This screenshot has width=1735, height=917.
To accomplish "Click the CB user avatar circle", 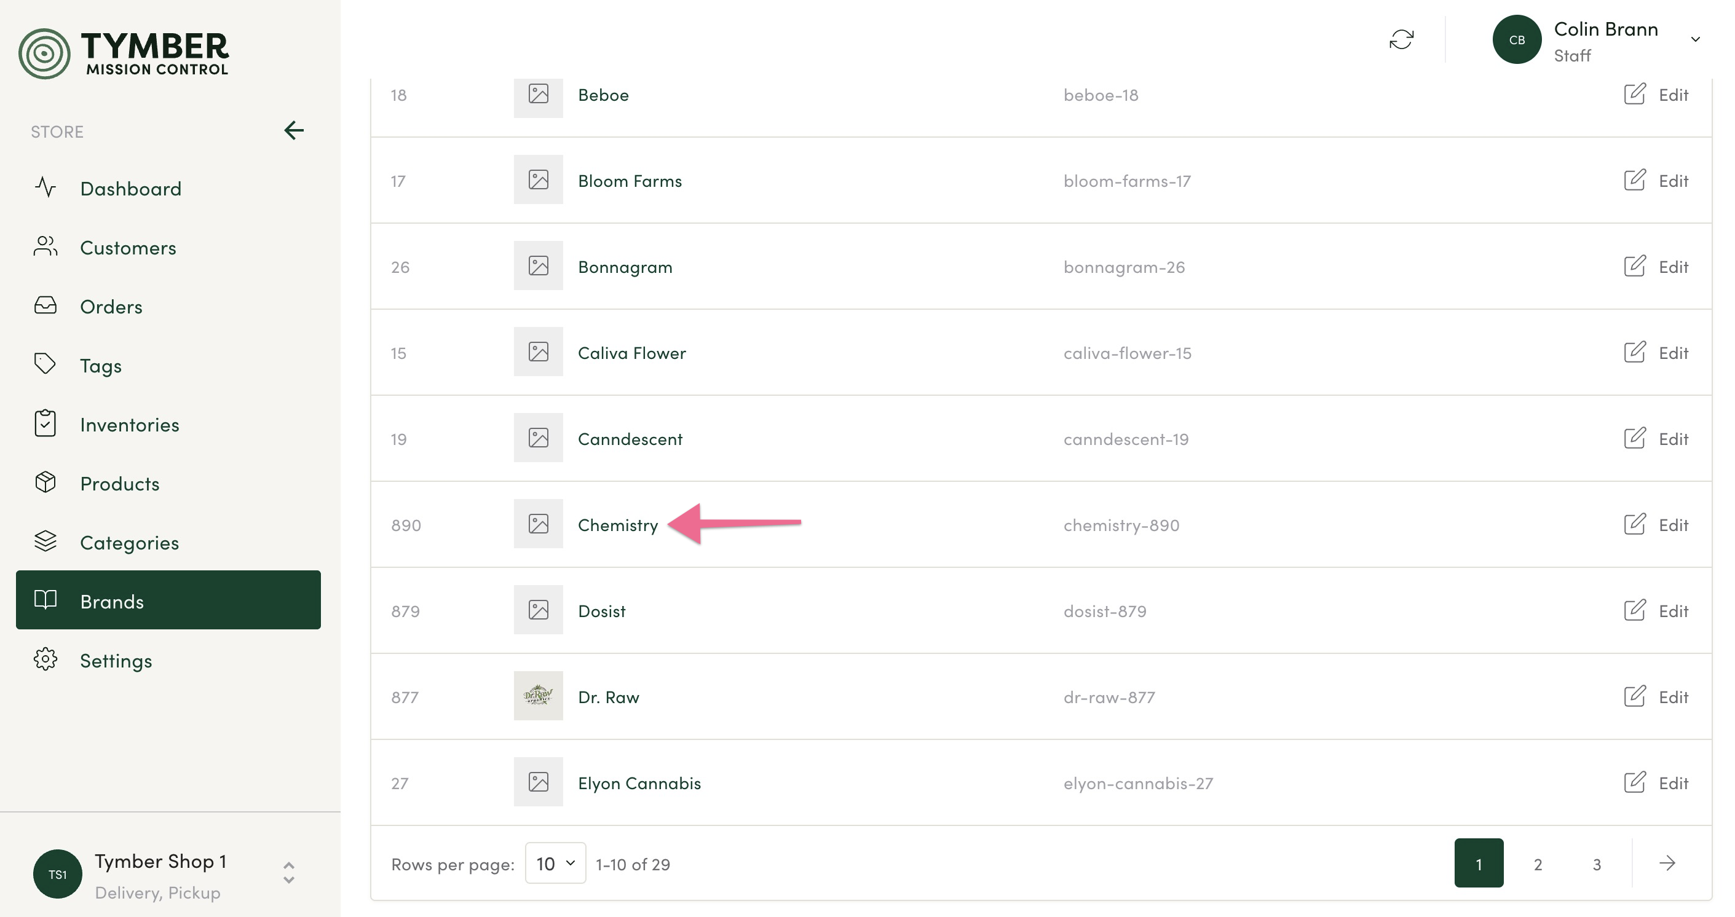I will tap(1517, 40).
